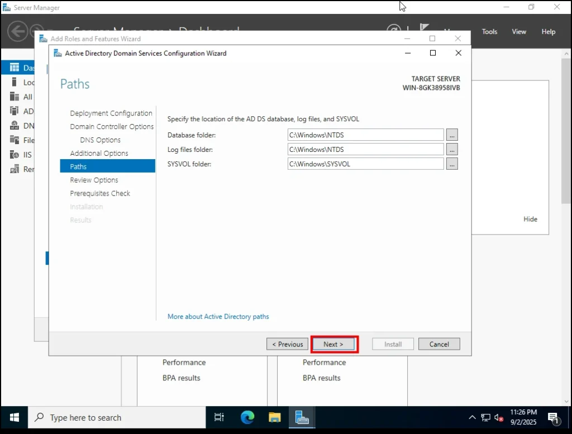Edit the SYSVOL folder path field
The height and width of the screenshot is (434, 572).
365,164
